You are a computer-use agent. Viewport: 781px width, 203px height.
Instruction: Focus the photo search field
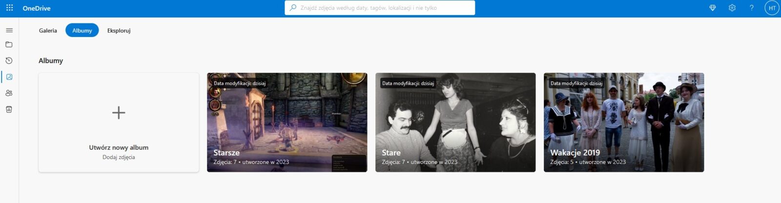(x=380, y=8)
